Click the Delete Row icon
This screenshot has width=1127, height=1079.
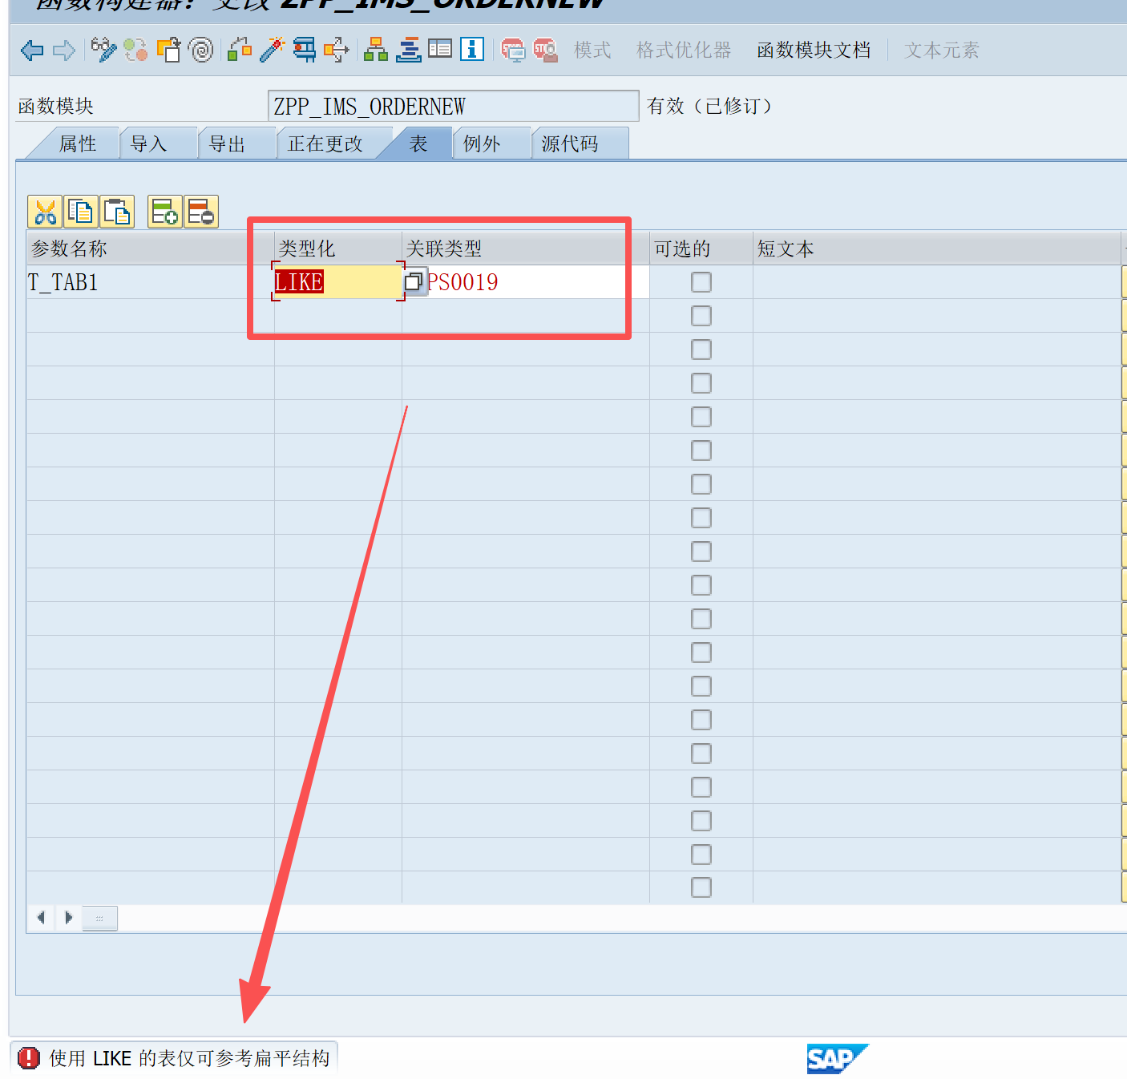(x=200, y=212)
